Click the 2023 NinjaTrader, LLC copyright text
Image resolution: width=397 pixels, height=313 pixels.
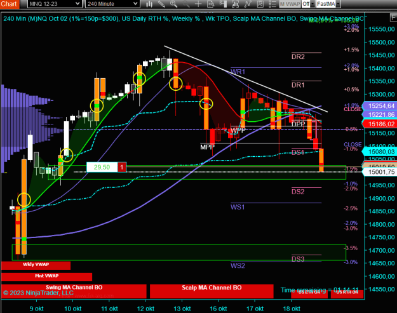(x=38, y=293)
